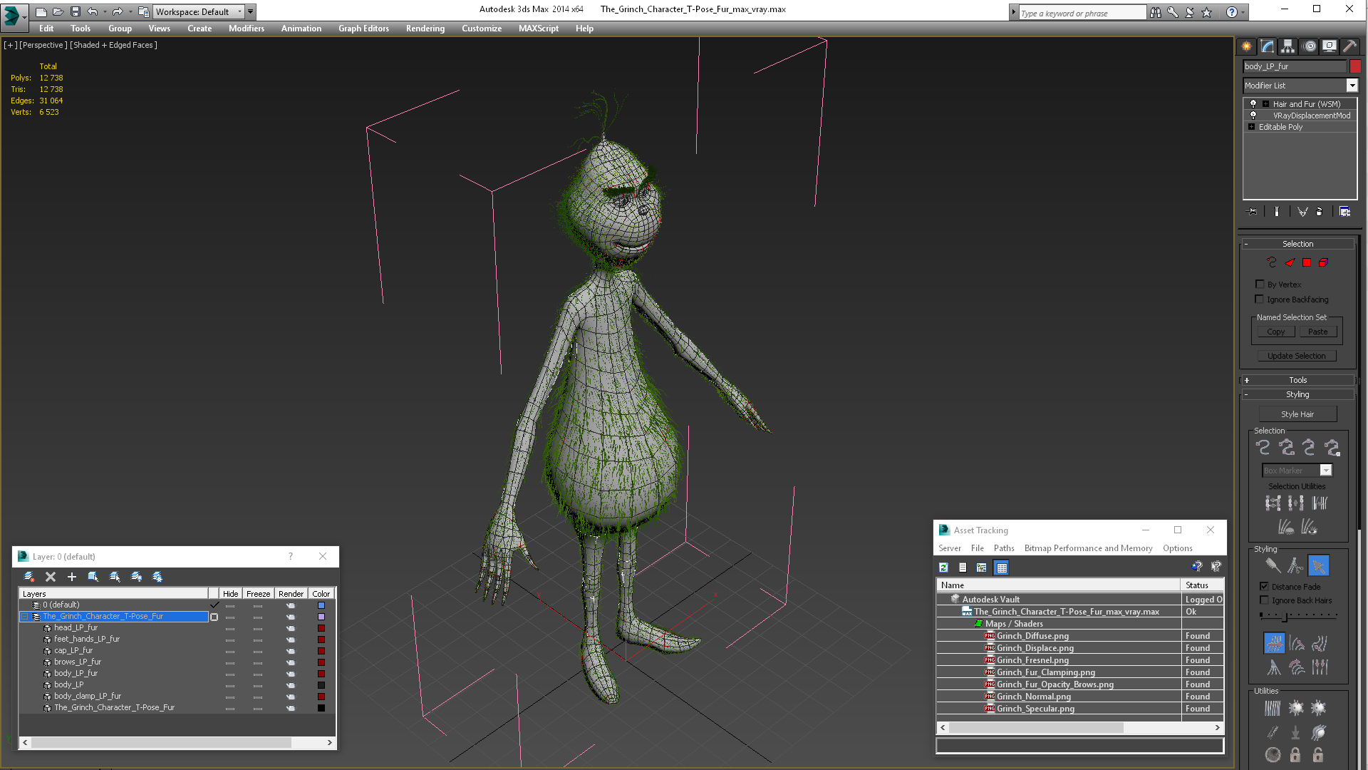The image size is (1368, 770).
Task: Select the Hair Cut scissors tool
Action: pyautogui.click(x=1295, y=566)
